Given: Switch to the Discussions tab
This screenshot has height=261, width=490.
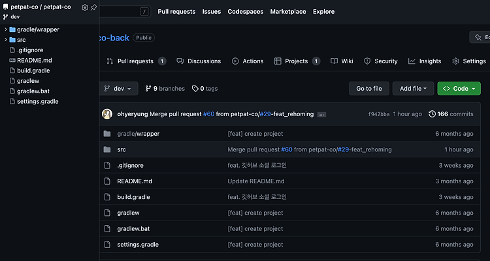Looking at the screenshot, I should point(199,61).
